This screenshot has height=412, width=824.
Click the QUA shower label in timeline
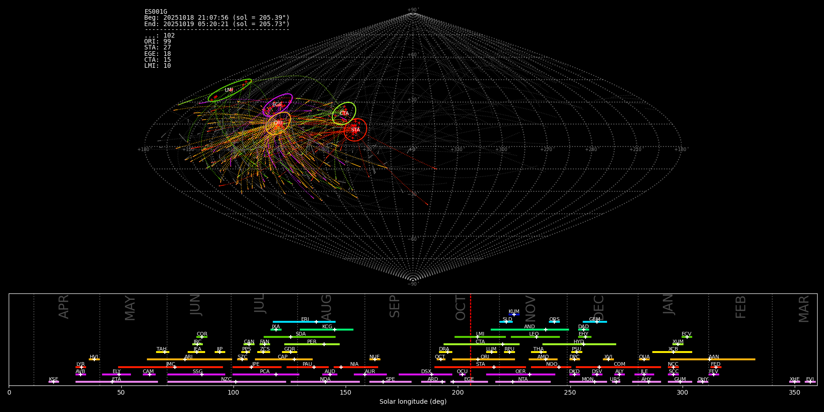pos(644,357)
